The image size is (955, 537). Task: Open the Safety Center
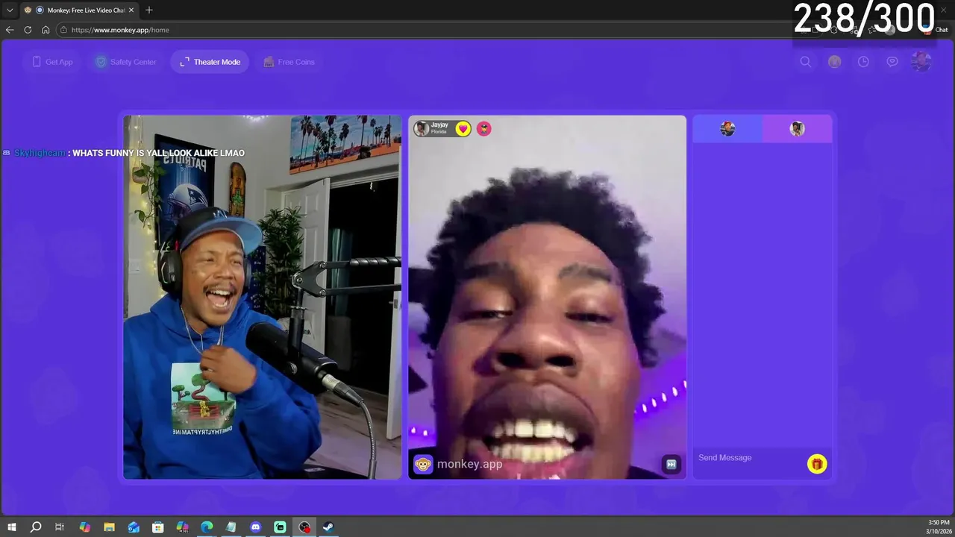(x=125, y=62)
